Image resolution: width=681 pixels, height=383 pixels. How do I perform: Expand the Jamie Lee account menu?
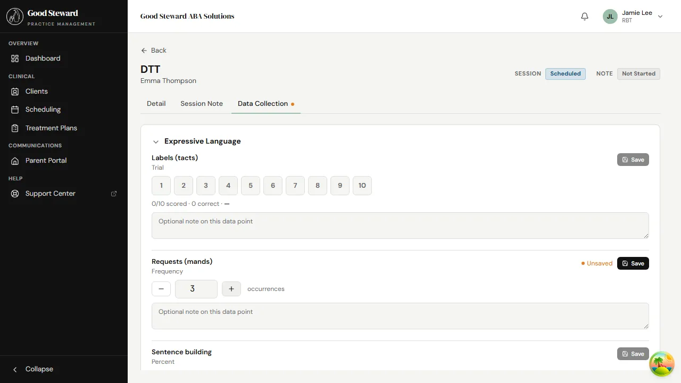tap(660, 16)
